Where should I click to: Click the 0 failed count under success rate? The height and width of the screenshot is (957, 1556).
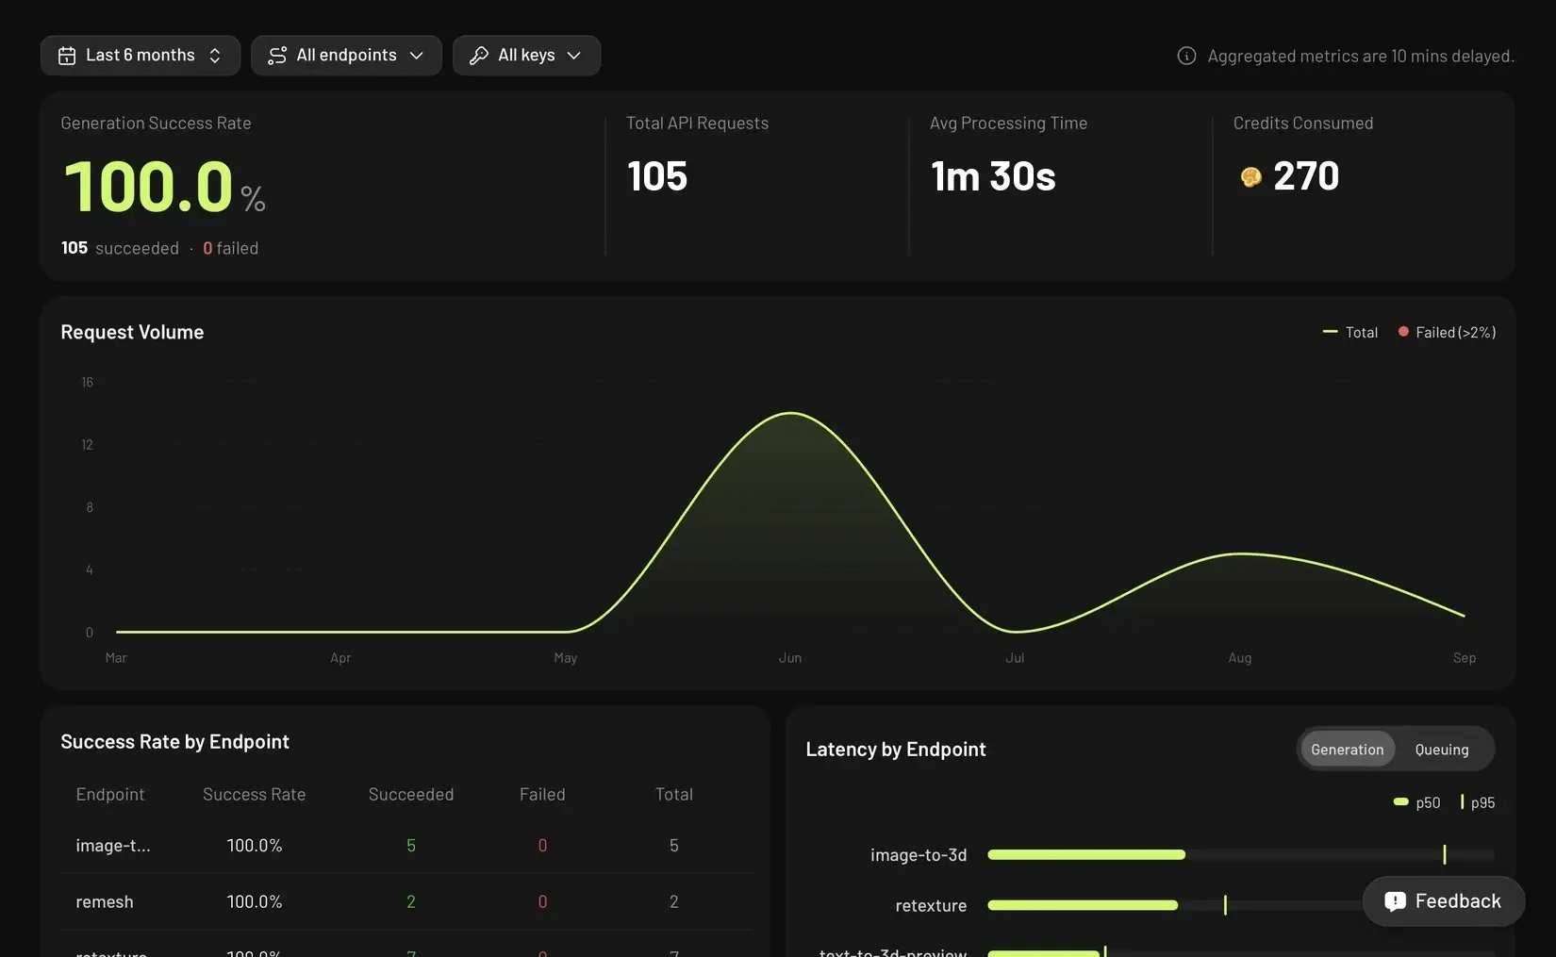pyautogui.click(x=230, y=248)
